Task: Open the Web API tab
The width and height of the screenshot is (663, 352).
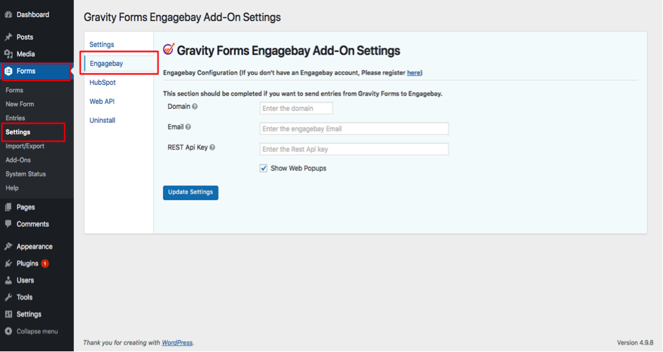Action: coord(102,101)
